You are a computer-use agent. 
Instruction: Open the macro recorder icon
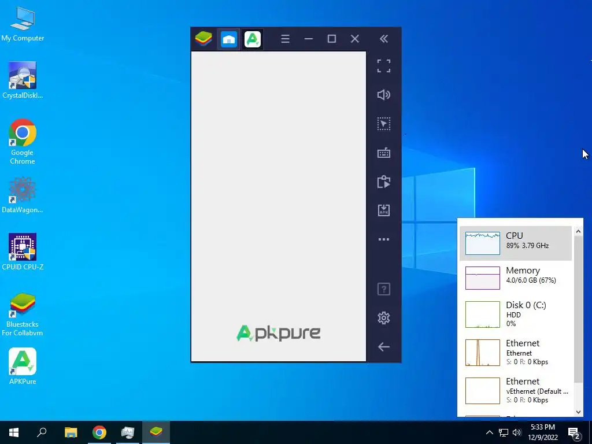[384, 182]
